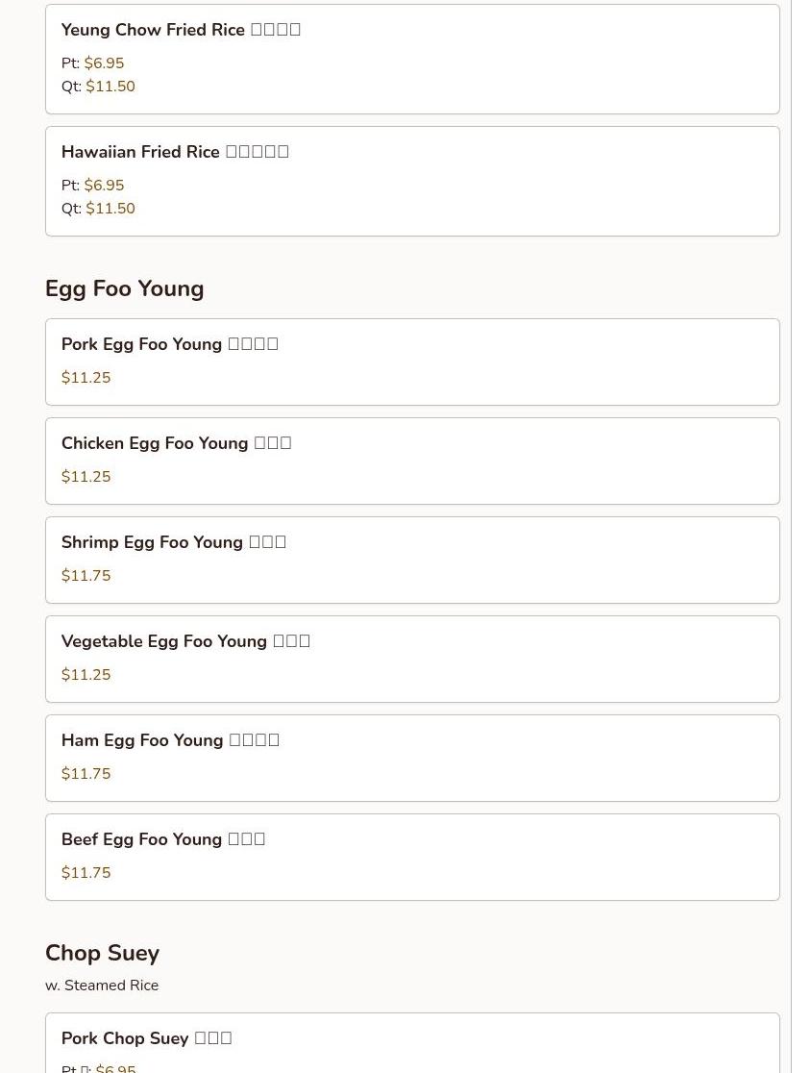Choose the Chicken Egg Foo Young item
Viewport: 811px width, 1073px height.
176,443
